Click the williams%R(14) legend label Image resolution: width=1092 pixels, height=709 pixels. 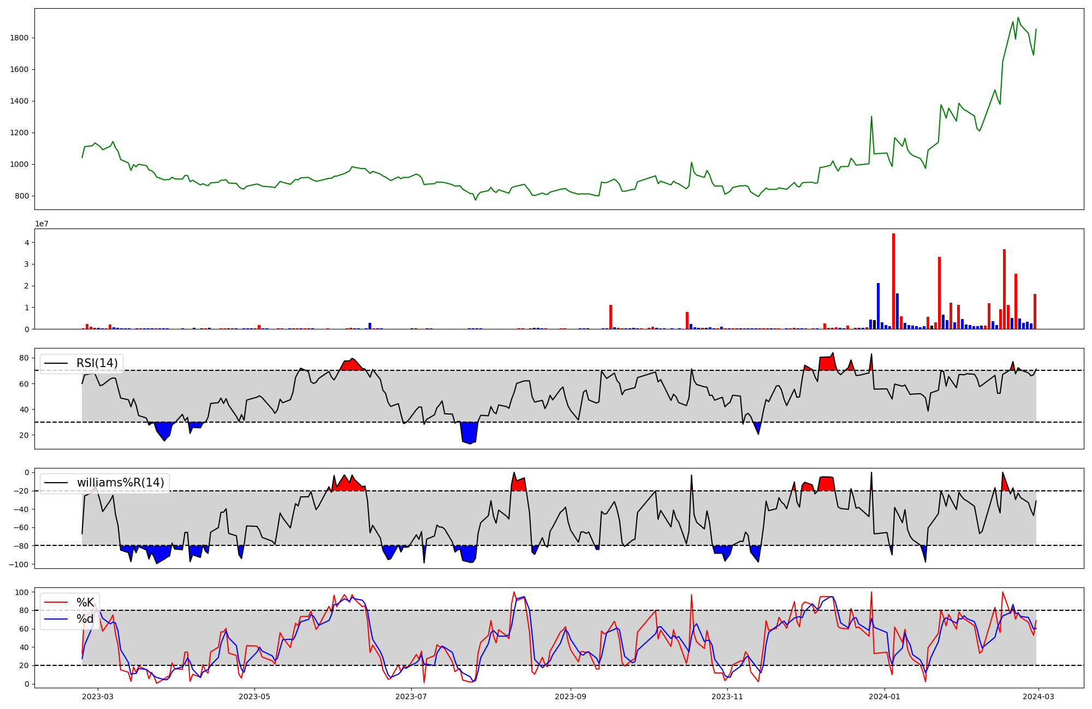point(120,483)
